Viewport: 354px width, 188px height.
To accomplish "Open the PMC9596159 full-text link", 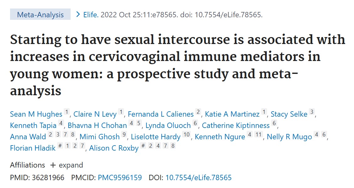I will [120, 178].
